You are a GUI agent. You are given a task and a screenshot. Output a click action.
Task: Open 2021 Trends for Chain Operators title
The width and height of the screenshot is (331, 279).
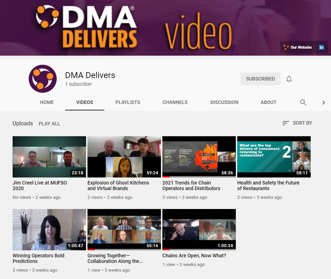(x=191, y=186)
